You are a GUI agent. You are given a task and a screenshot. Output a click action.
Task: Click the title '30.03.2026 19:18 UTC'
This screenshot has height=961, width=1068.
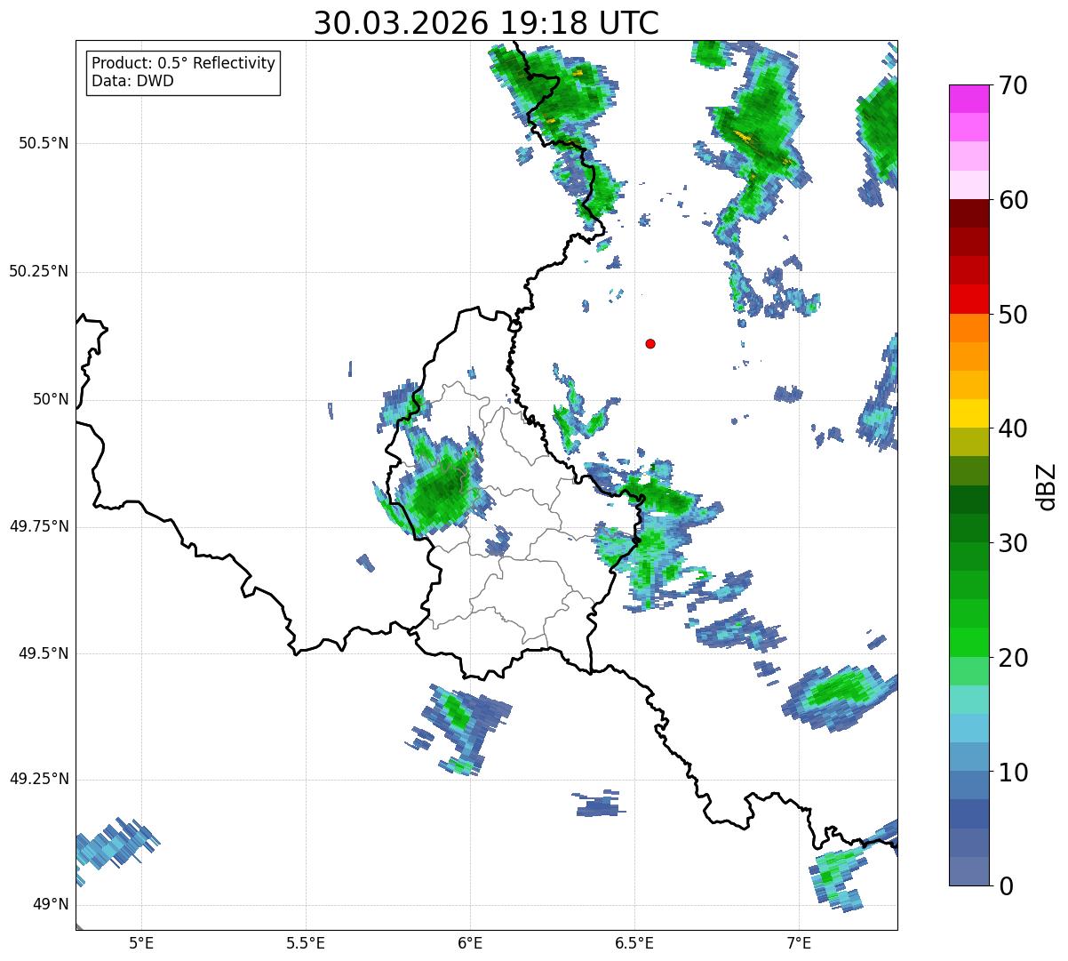486,23
